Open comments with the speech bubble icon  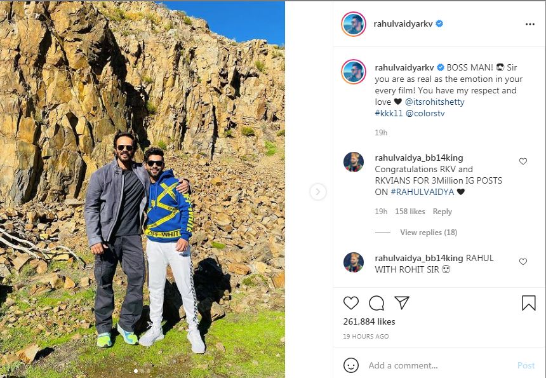(376, 303)
